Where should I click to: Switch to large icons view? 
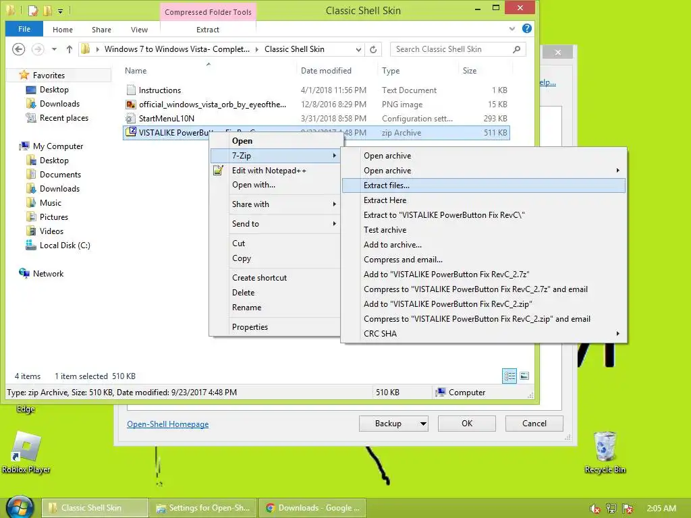click(x=524, y=376)
